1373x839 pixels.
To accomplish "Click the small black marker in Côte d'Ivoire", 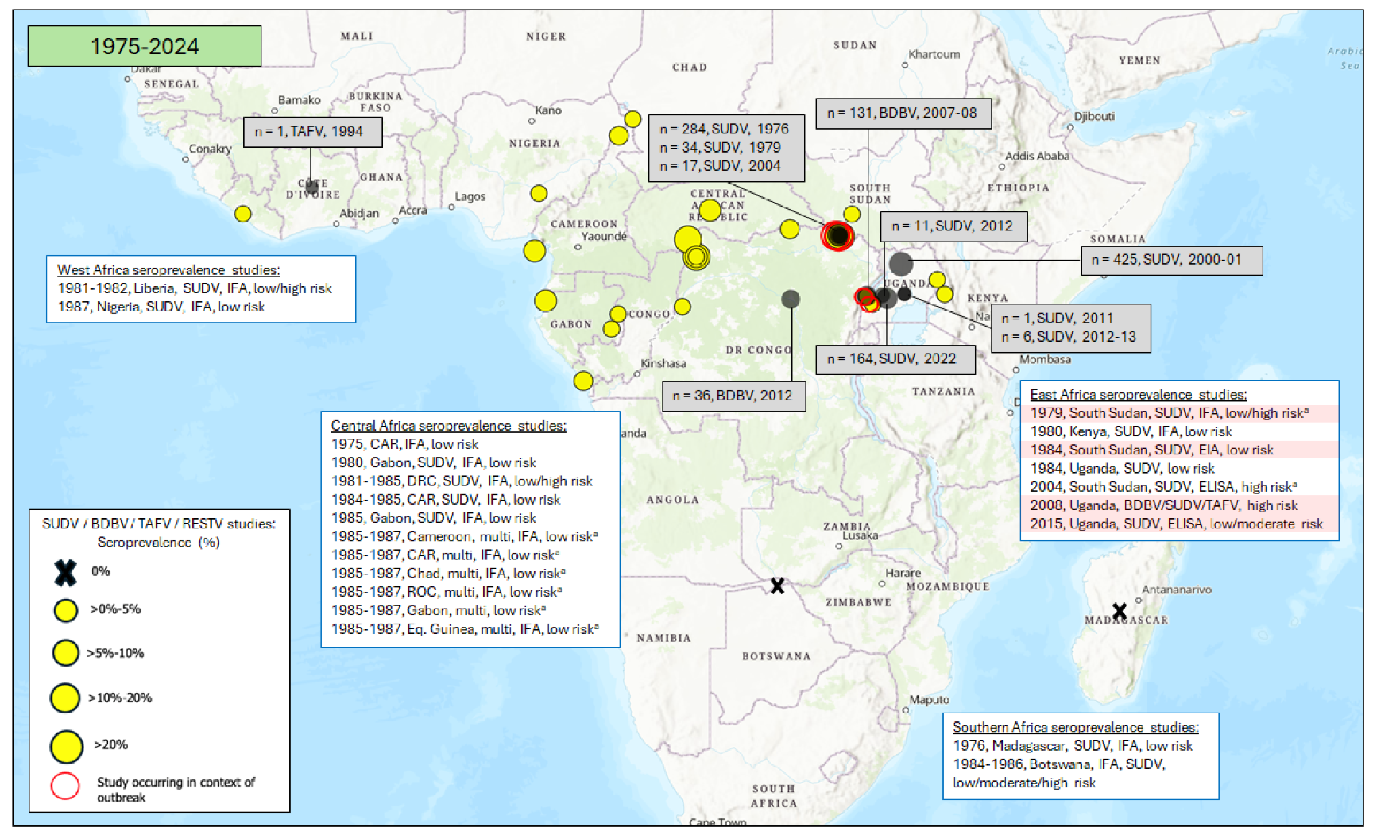I will [x=311, y=186].
